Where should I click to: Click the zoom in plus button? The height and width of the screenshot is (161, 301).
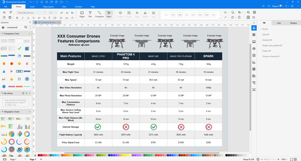278,159
